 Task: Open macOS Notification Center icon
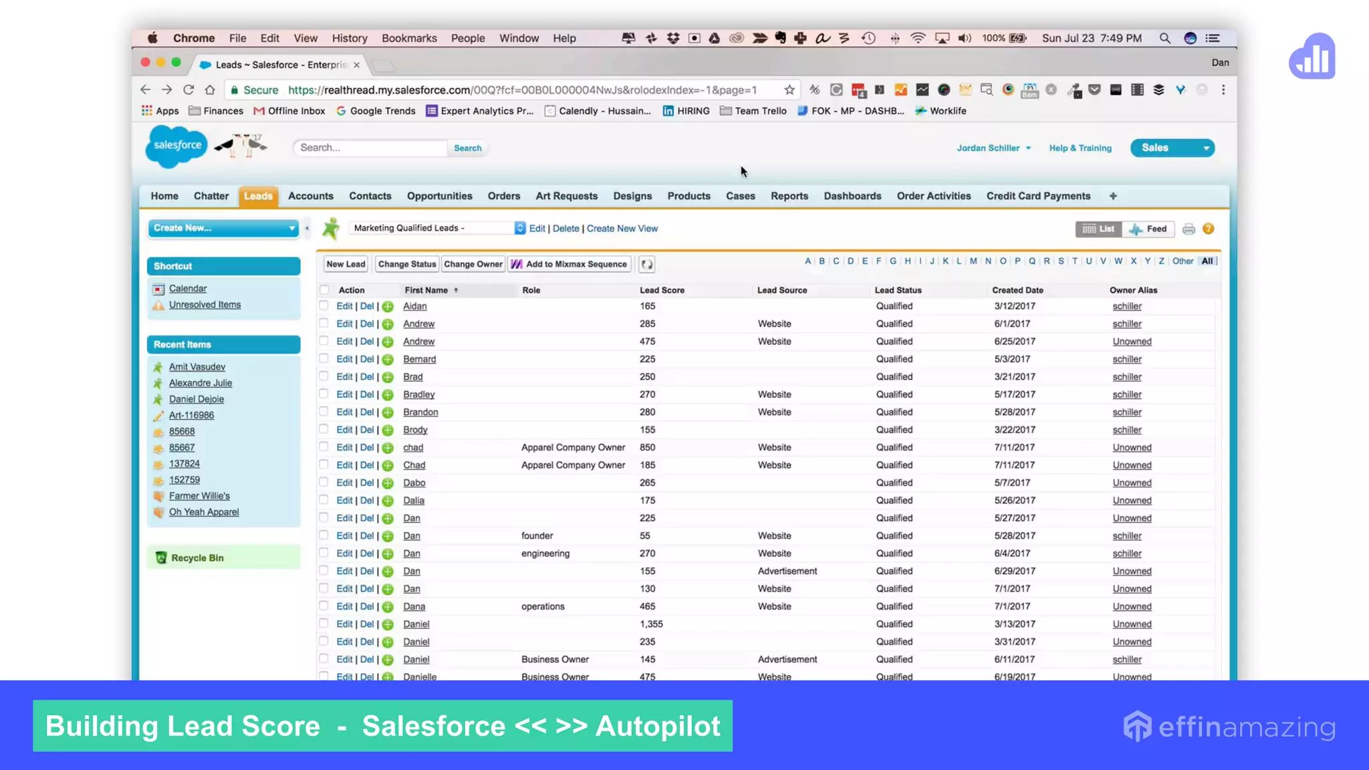[x=1212, y=38]
